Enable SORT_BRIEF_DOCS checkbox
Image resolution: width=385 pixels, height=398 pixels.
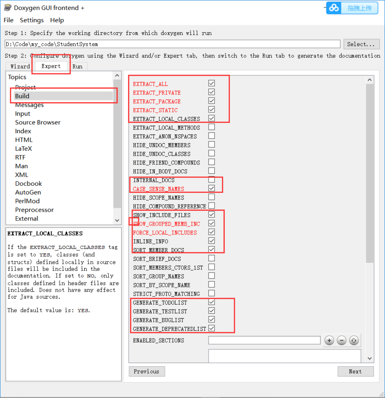tap(211, 258)
